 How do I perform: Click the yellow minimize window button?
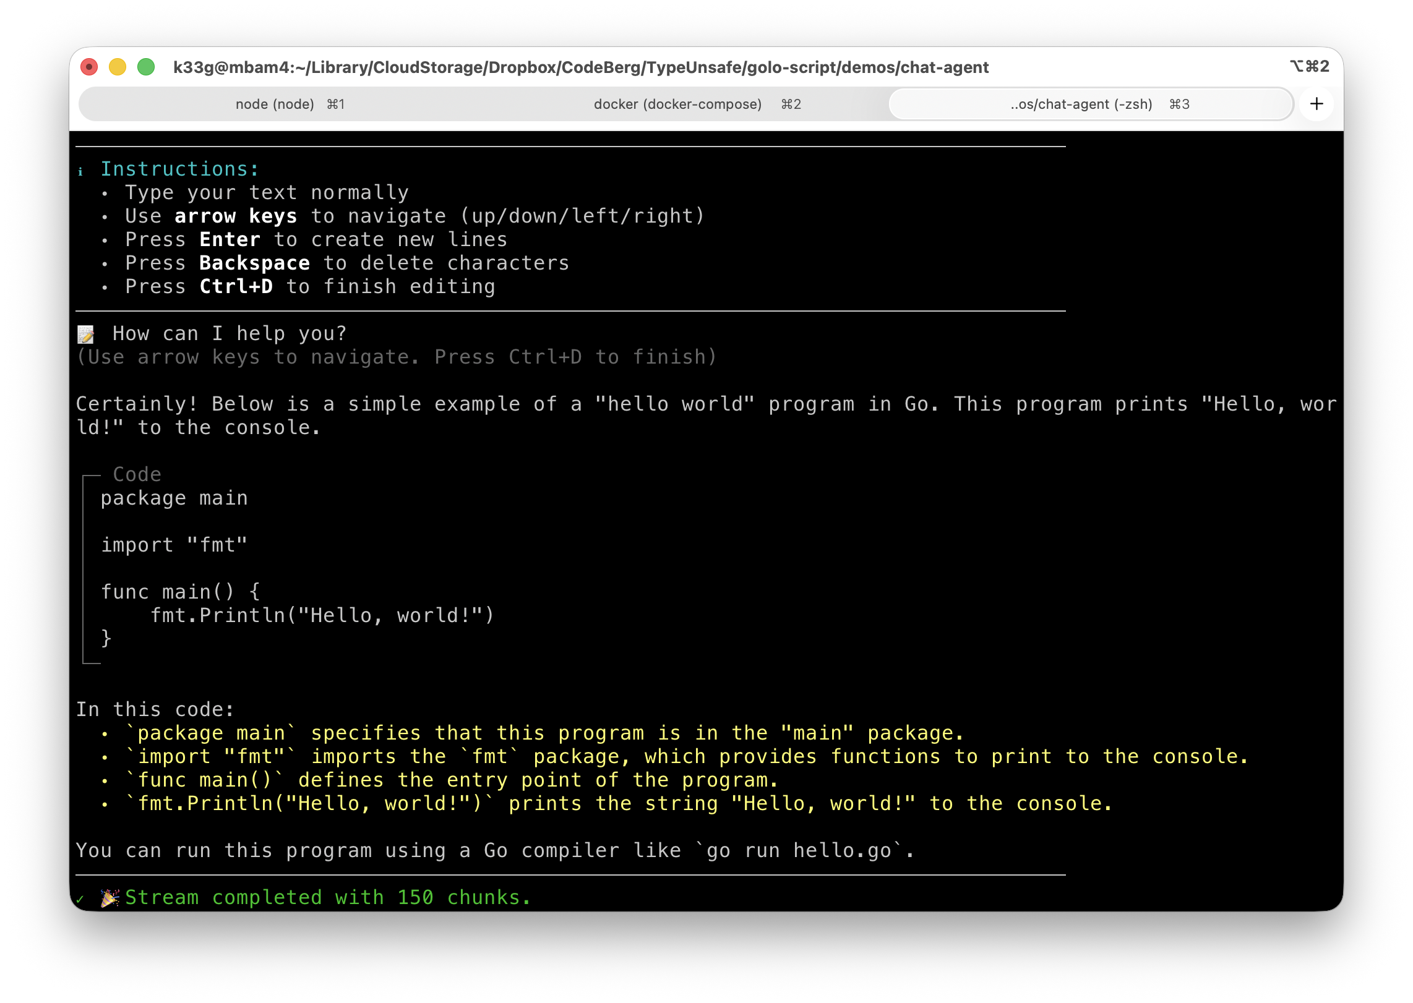click(118, 67)
